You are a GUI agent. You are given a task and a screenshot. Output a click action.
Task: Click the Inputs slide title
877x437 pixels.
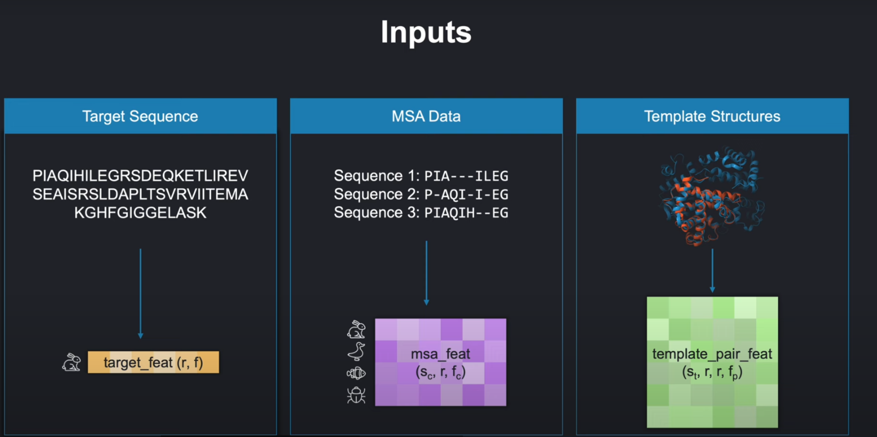426,32
